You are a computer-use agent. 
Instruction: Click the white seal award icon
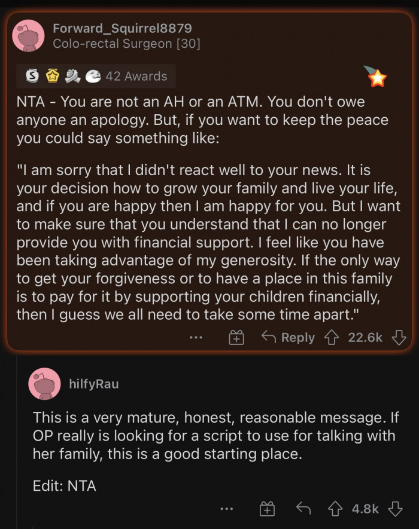click(92, 77)
